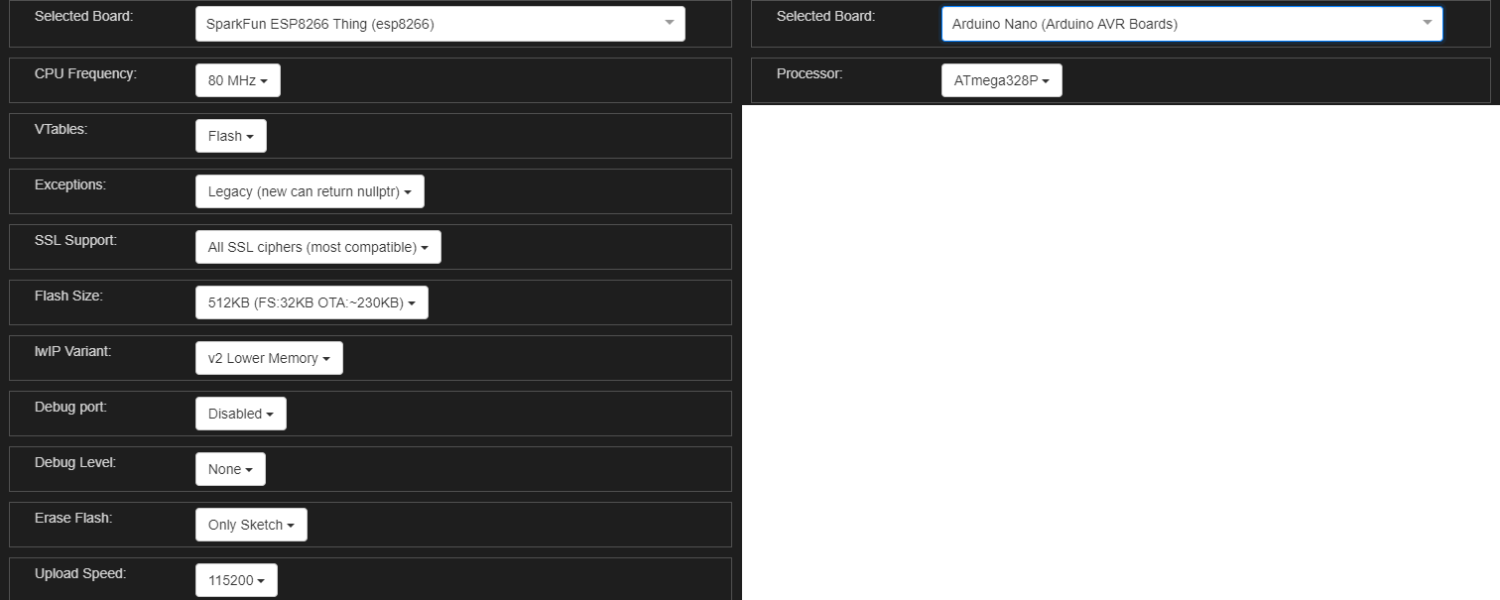1500x600 pixels.
Task: Click the SSL Support label
Action: (75, 240)
